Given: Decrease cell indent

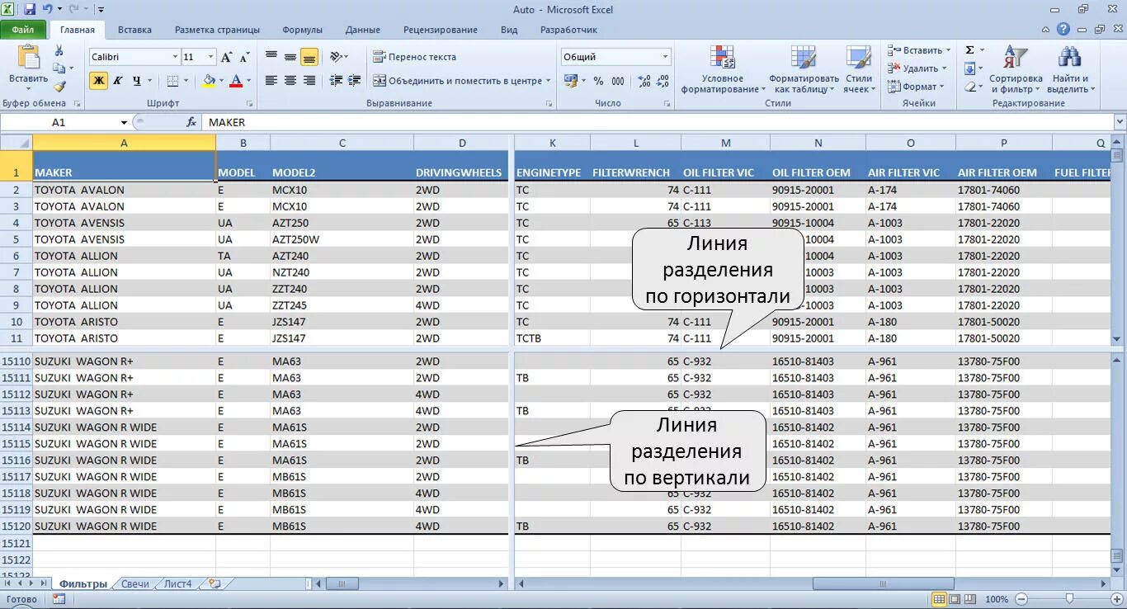Looking at the screenshot, I should click(336, 81).
